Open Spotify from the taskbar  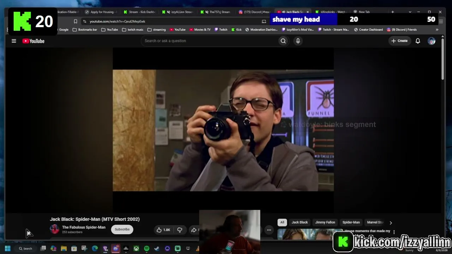click(x=147, y=248)
